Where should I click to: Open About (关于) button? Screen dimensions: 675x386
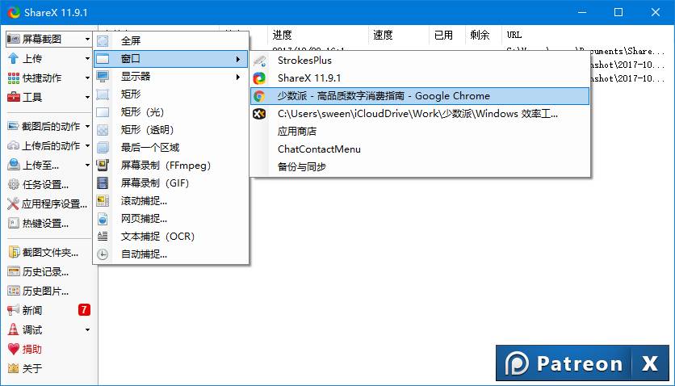(48, 368)
